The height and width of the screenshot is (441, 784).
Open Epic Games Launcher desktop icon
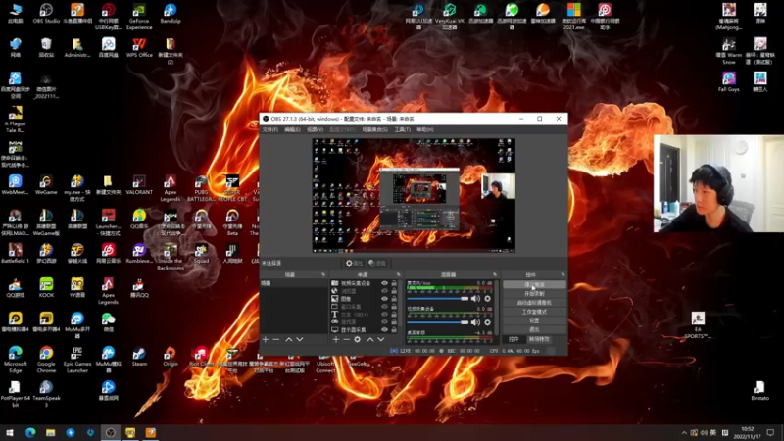coord(77,360)
